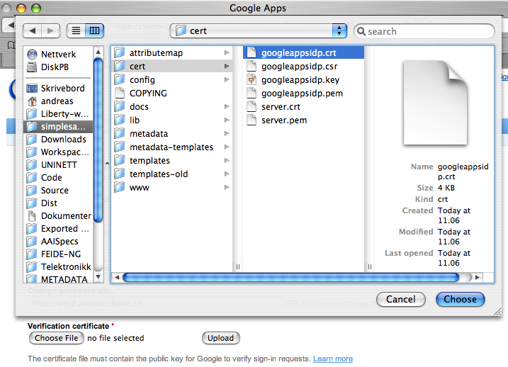Open the Learn more link
The height and width of the screenshot is (367, 508).
332,359
